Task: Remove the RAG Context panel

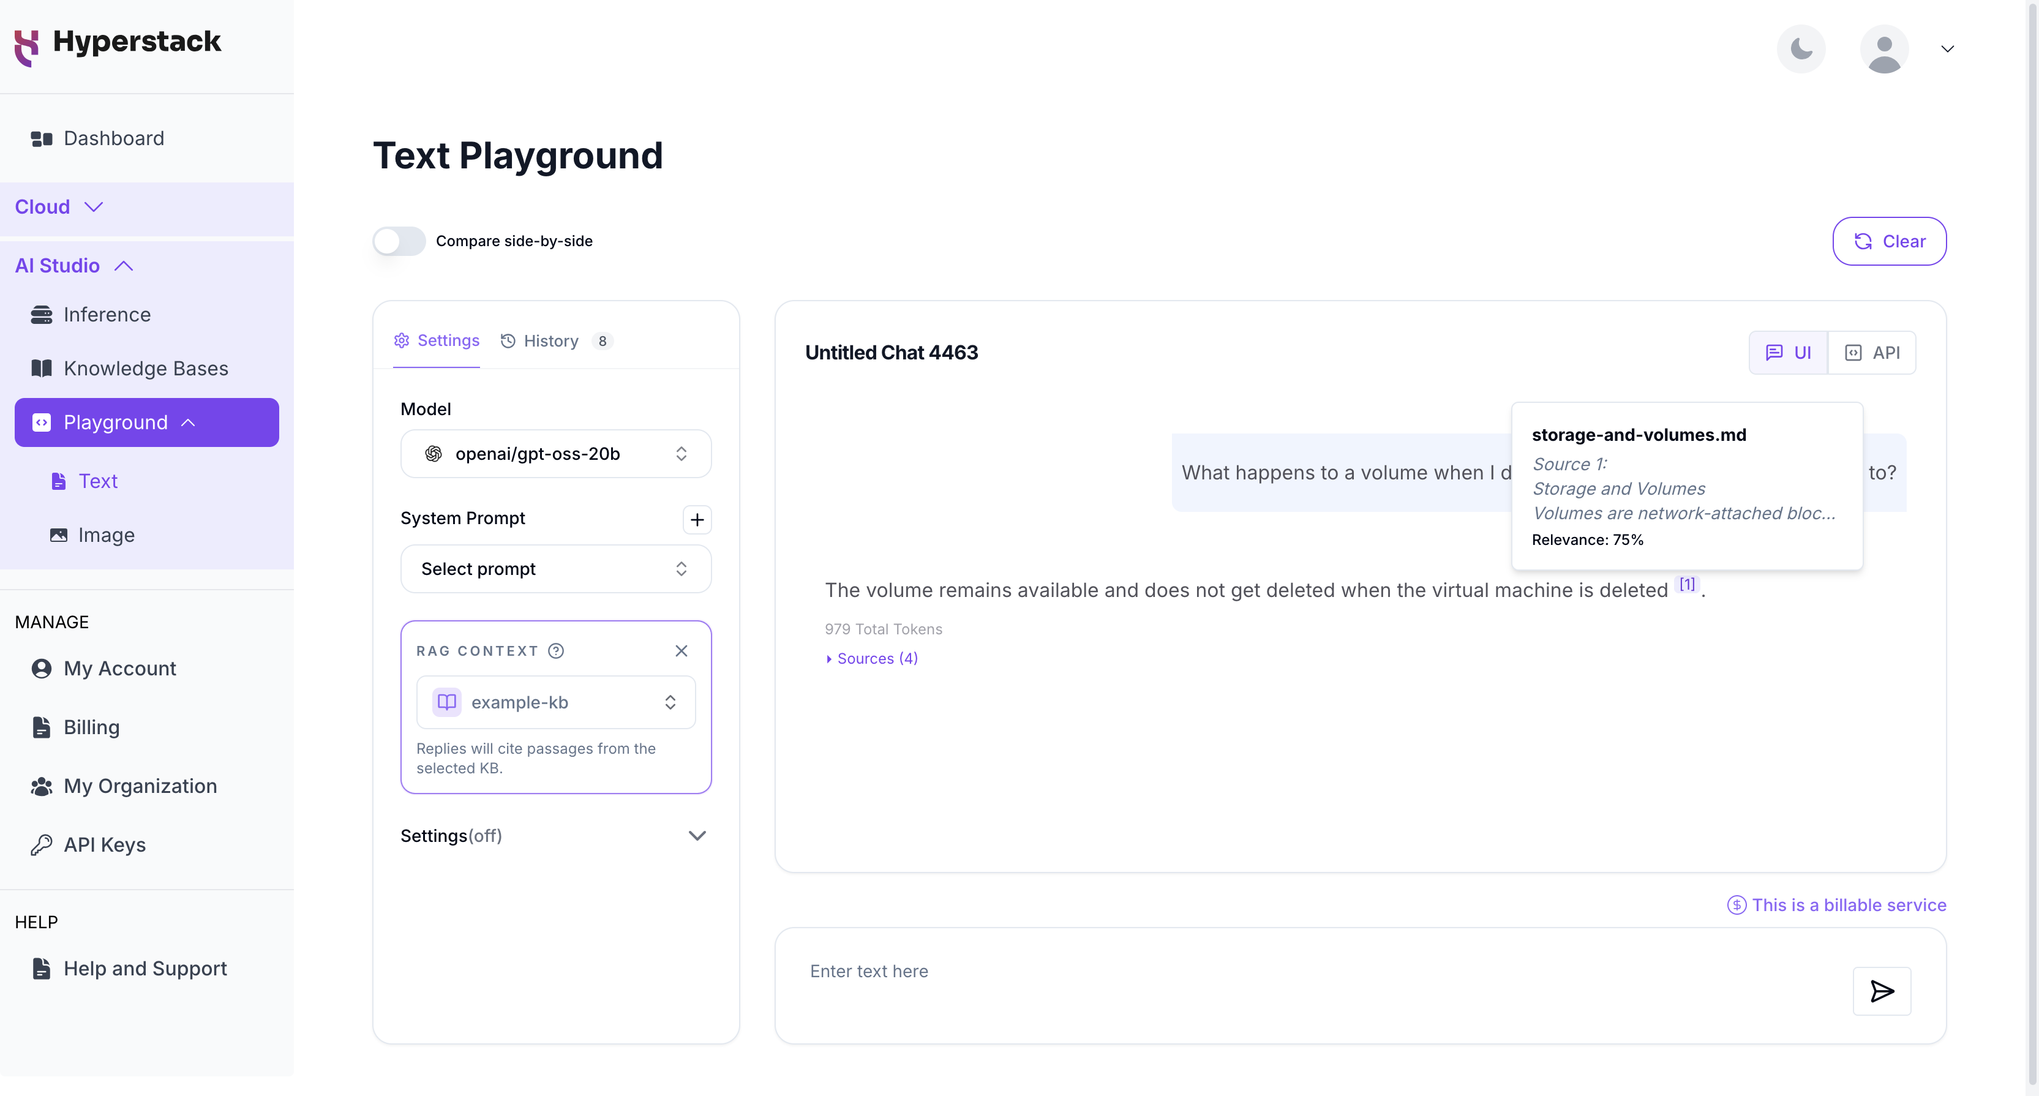Action: pyautogui.click(x=681, y=650)
